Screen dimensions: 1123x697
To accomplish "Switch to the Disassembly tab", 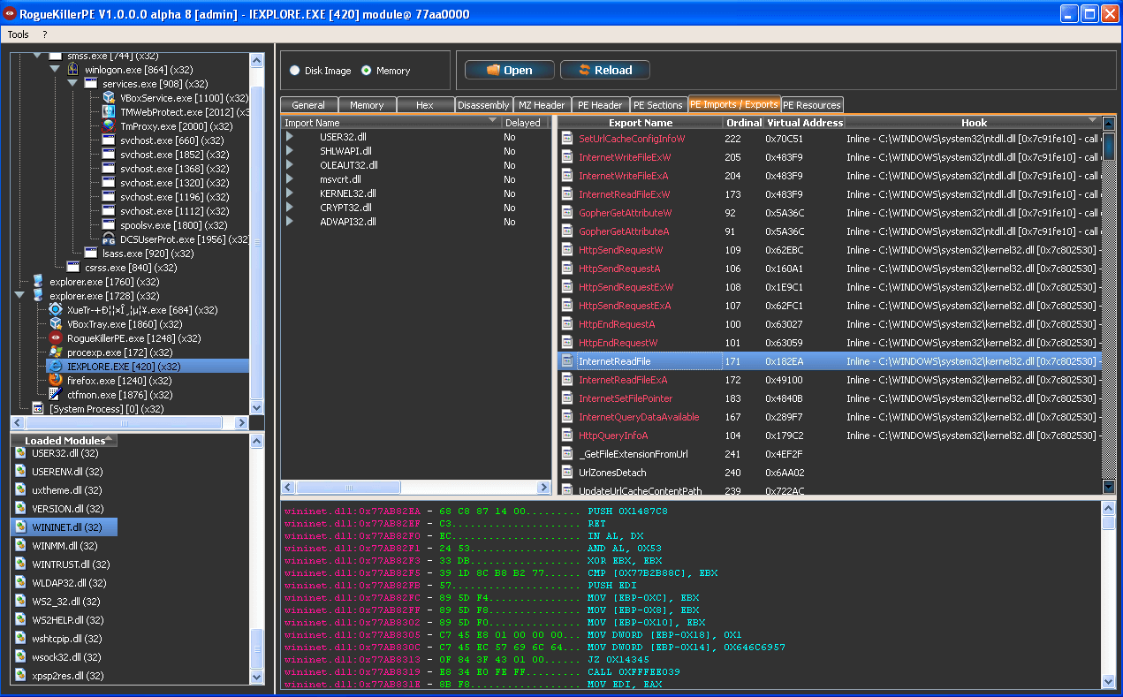I will click(x=483, y=105).
